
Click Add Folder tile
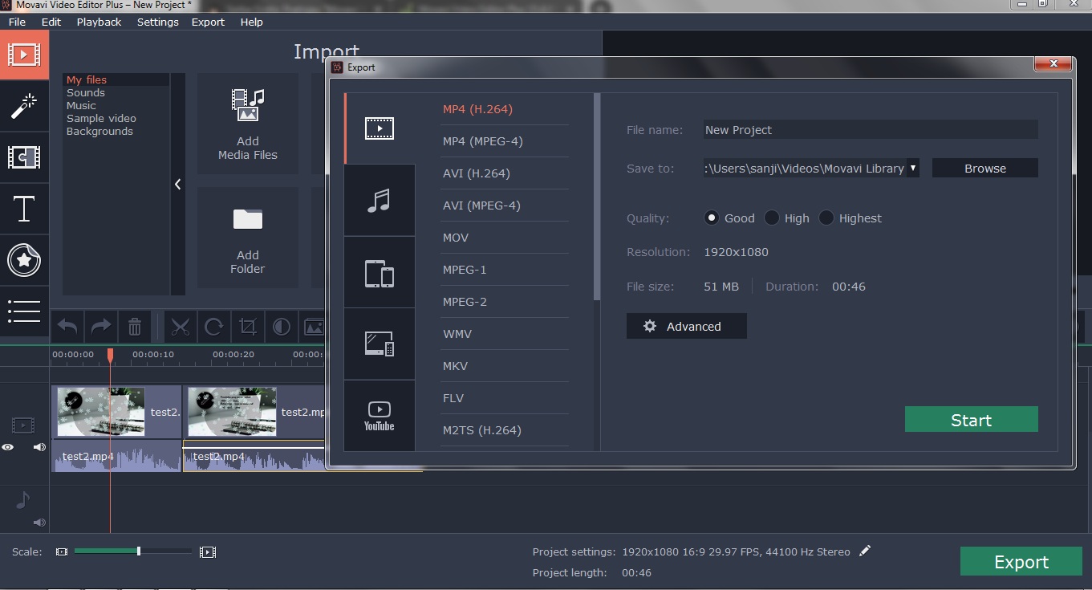click(x=248, y=238)
